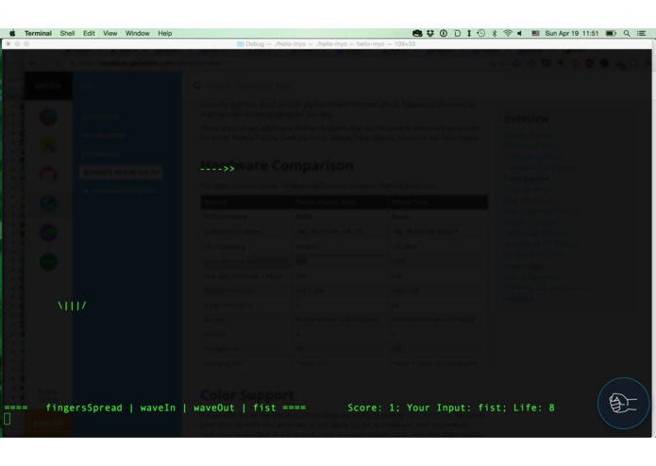Click the camera-shaped menu bar icon
This screenshot has width=656, height=466.
click(417, 33)
